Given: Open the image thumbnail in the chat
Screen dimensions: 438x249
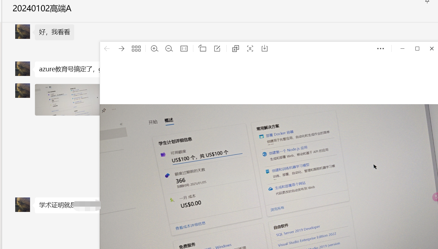Looking at the screenshot, I should tap(68, 100).
